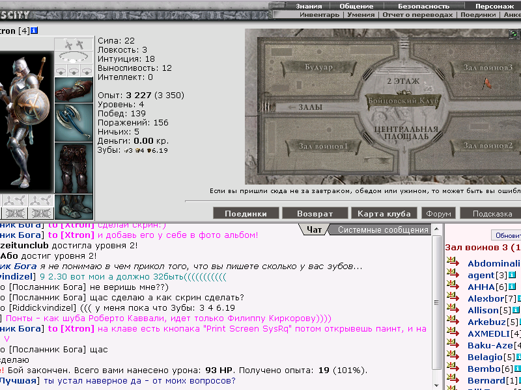Private message icon beside Baku-Aze

click(453, 344)
